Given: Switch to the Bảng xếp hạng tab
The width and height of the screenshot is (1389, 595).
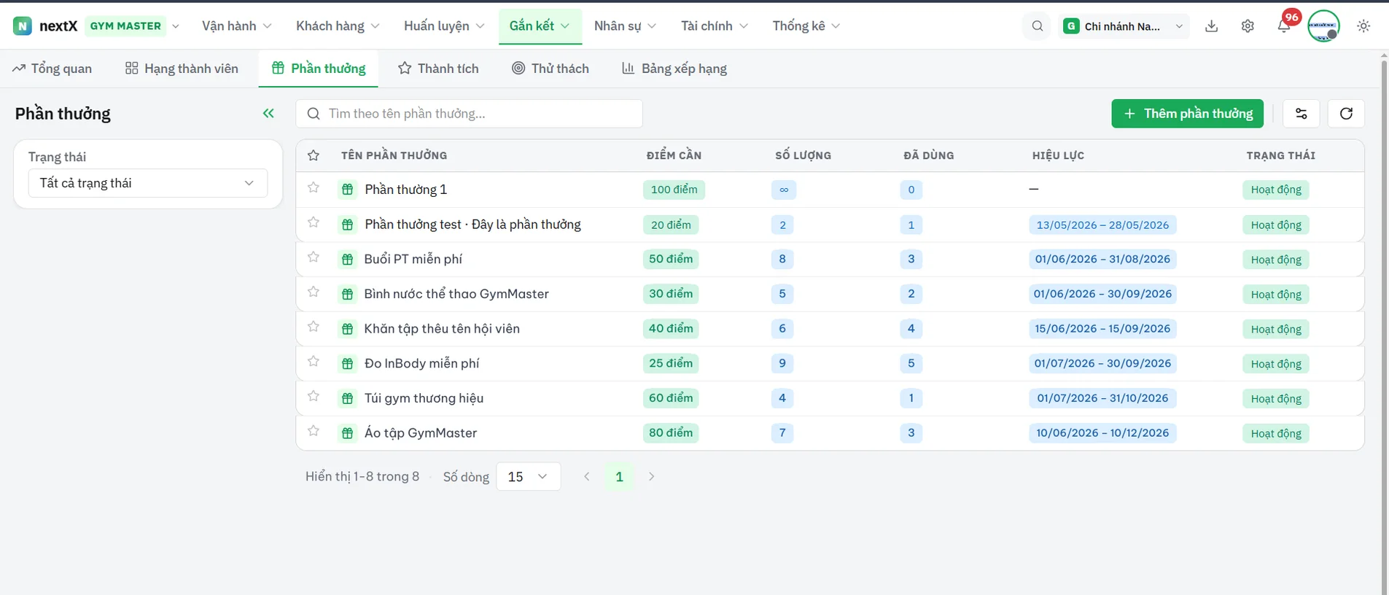Looking at the screenshot, I should (674, 69).
